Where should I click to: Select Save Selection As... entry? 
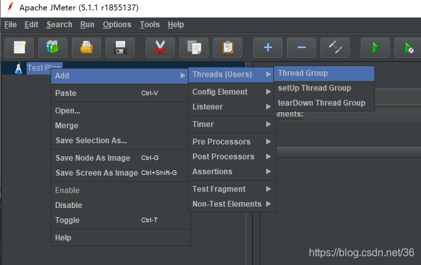pos(120,141)
